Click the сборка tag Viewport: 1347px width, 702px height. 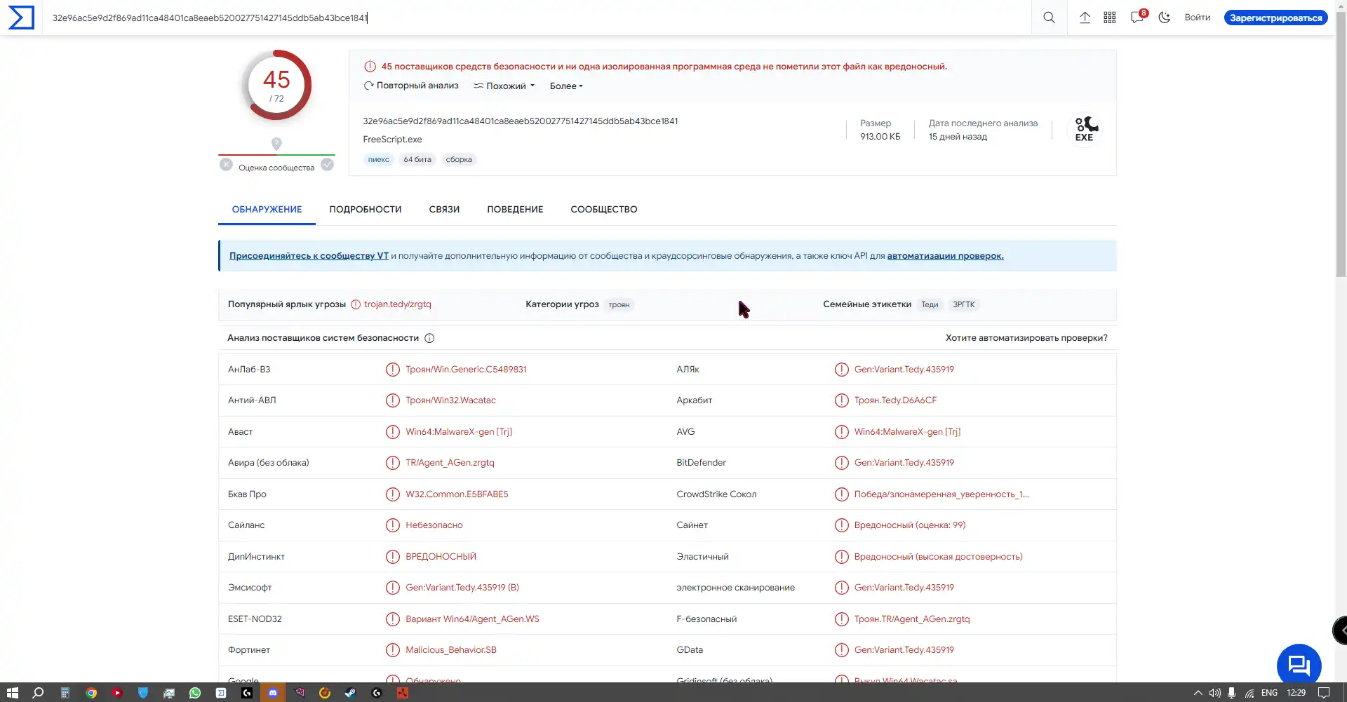coord(459,160)
